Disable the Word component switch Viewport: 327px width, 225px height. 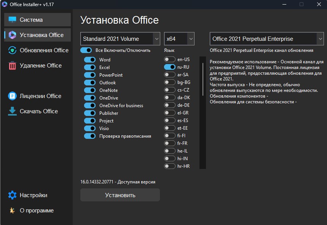(90, 60)
